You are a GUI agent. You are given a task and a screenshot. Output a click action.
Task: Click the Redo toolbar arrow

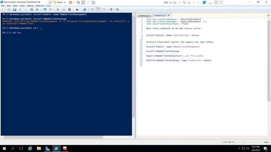[50, 10]
